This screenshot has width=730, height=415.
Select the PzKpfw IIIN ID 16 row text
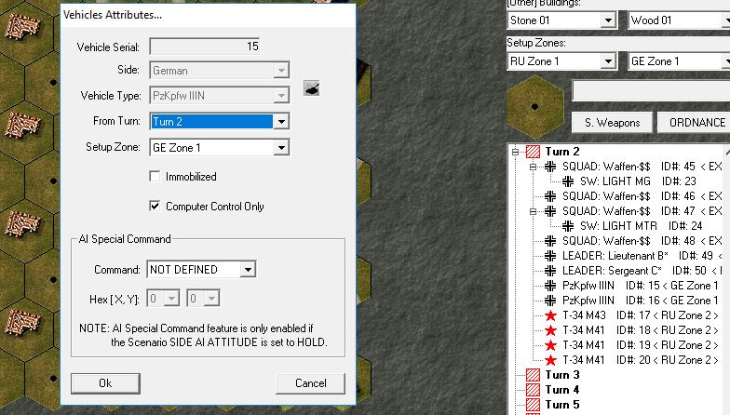pyautogui.click(x=641, y=301)
